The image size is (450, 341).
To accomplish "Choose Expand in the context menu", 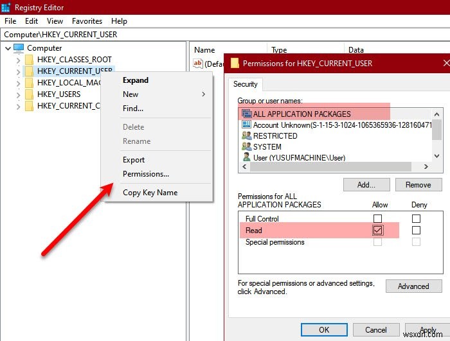I will point(157,80).
